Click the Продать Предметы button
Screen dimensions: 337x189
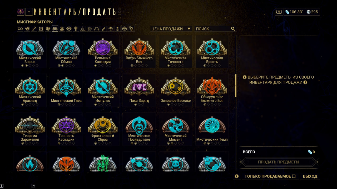[x=279, y=162]
